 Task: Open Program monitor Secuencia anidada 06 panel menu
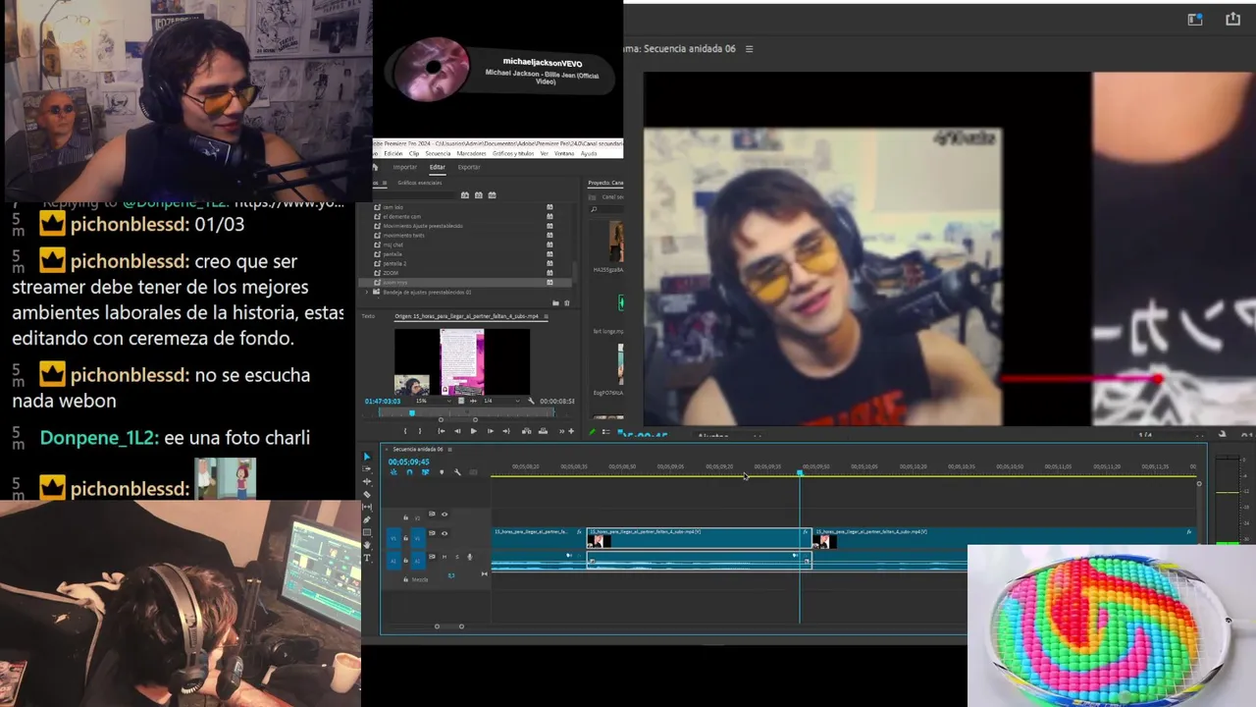(x=749, y=49)
